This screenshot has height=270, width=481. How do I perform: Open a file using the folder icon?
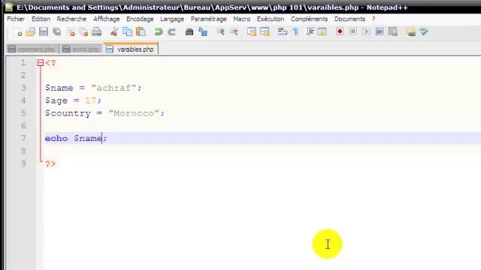pyautogui.click(x=30, y=31)
